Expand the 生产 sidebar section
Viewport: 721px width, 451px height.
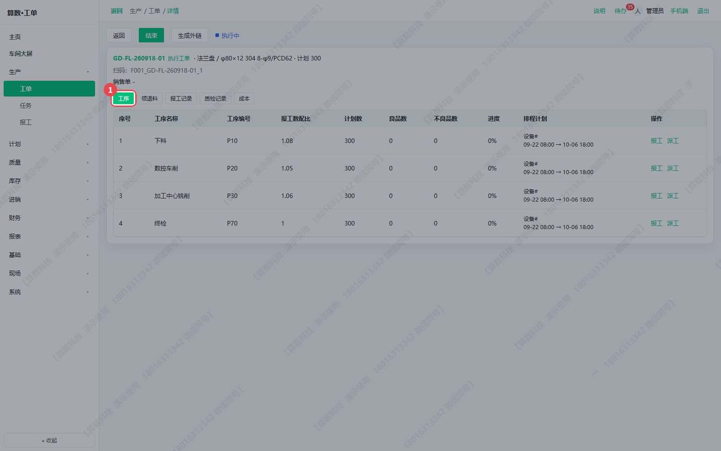(x=49, y=72)
